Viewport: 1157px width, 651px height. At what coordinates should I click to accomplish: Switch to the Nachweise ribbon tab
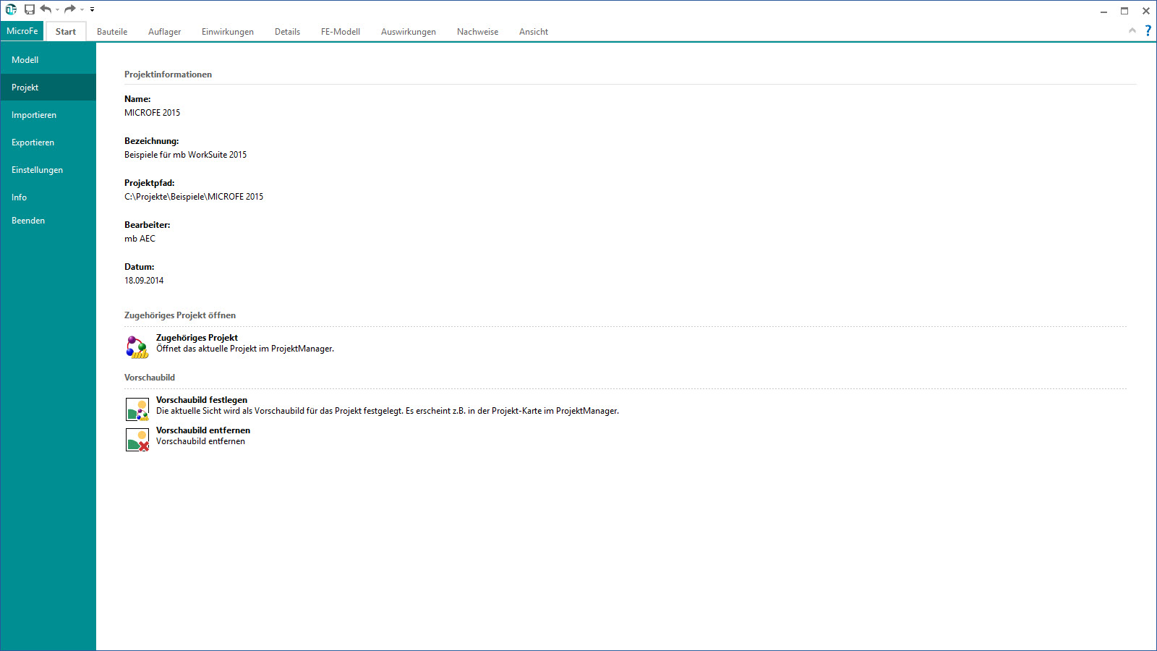click(x=477, y=32)
